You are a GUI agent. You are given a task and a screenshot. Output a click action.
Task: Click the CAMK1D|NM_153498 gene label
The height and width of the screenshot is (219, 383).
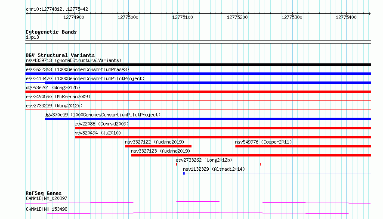(46, 209)
